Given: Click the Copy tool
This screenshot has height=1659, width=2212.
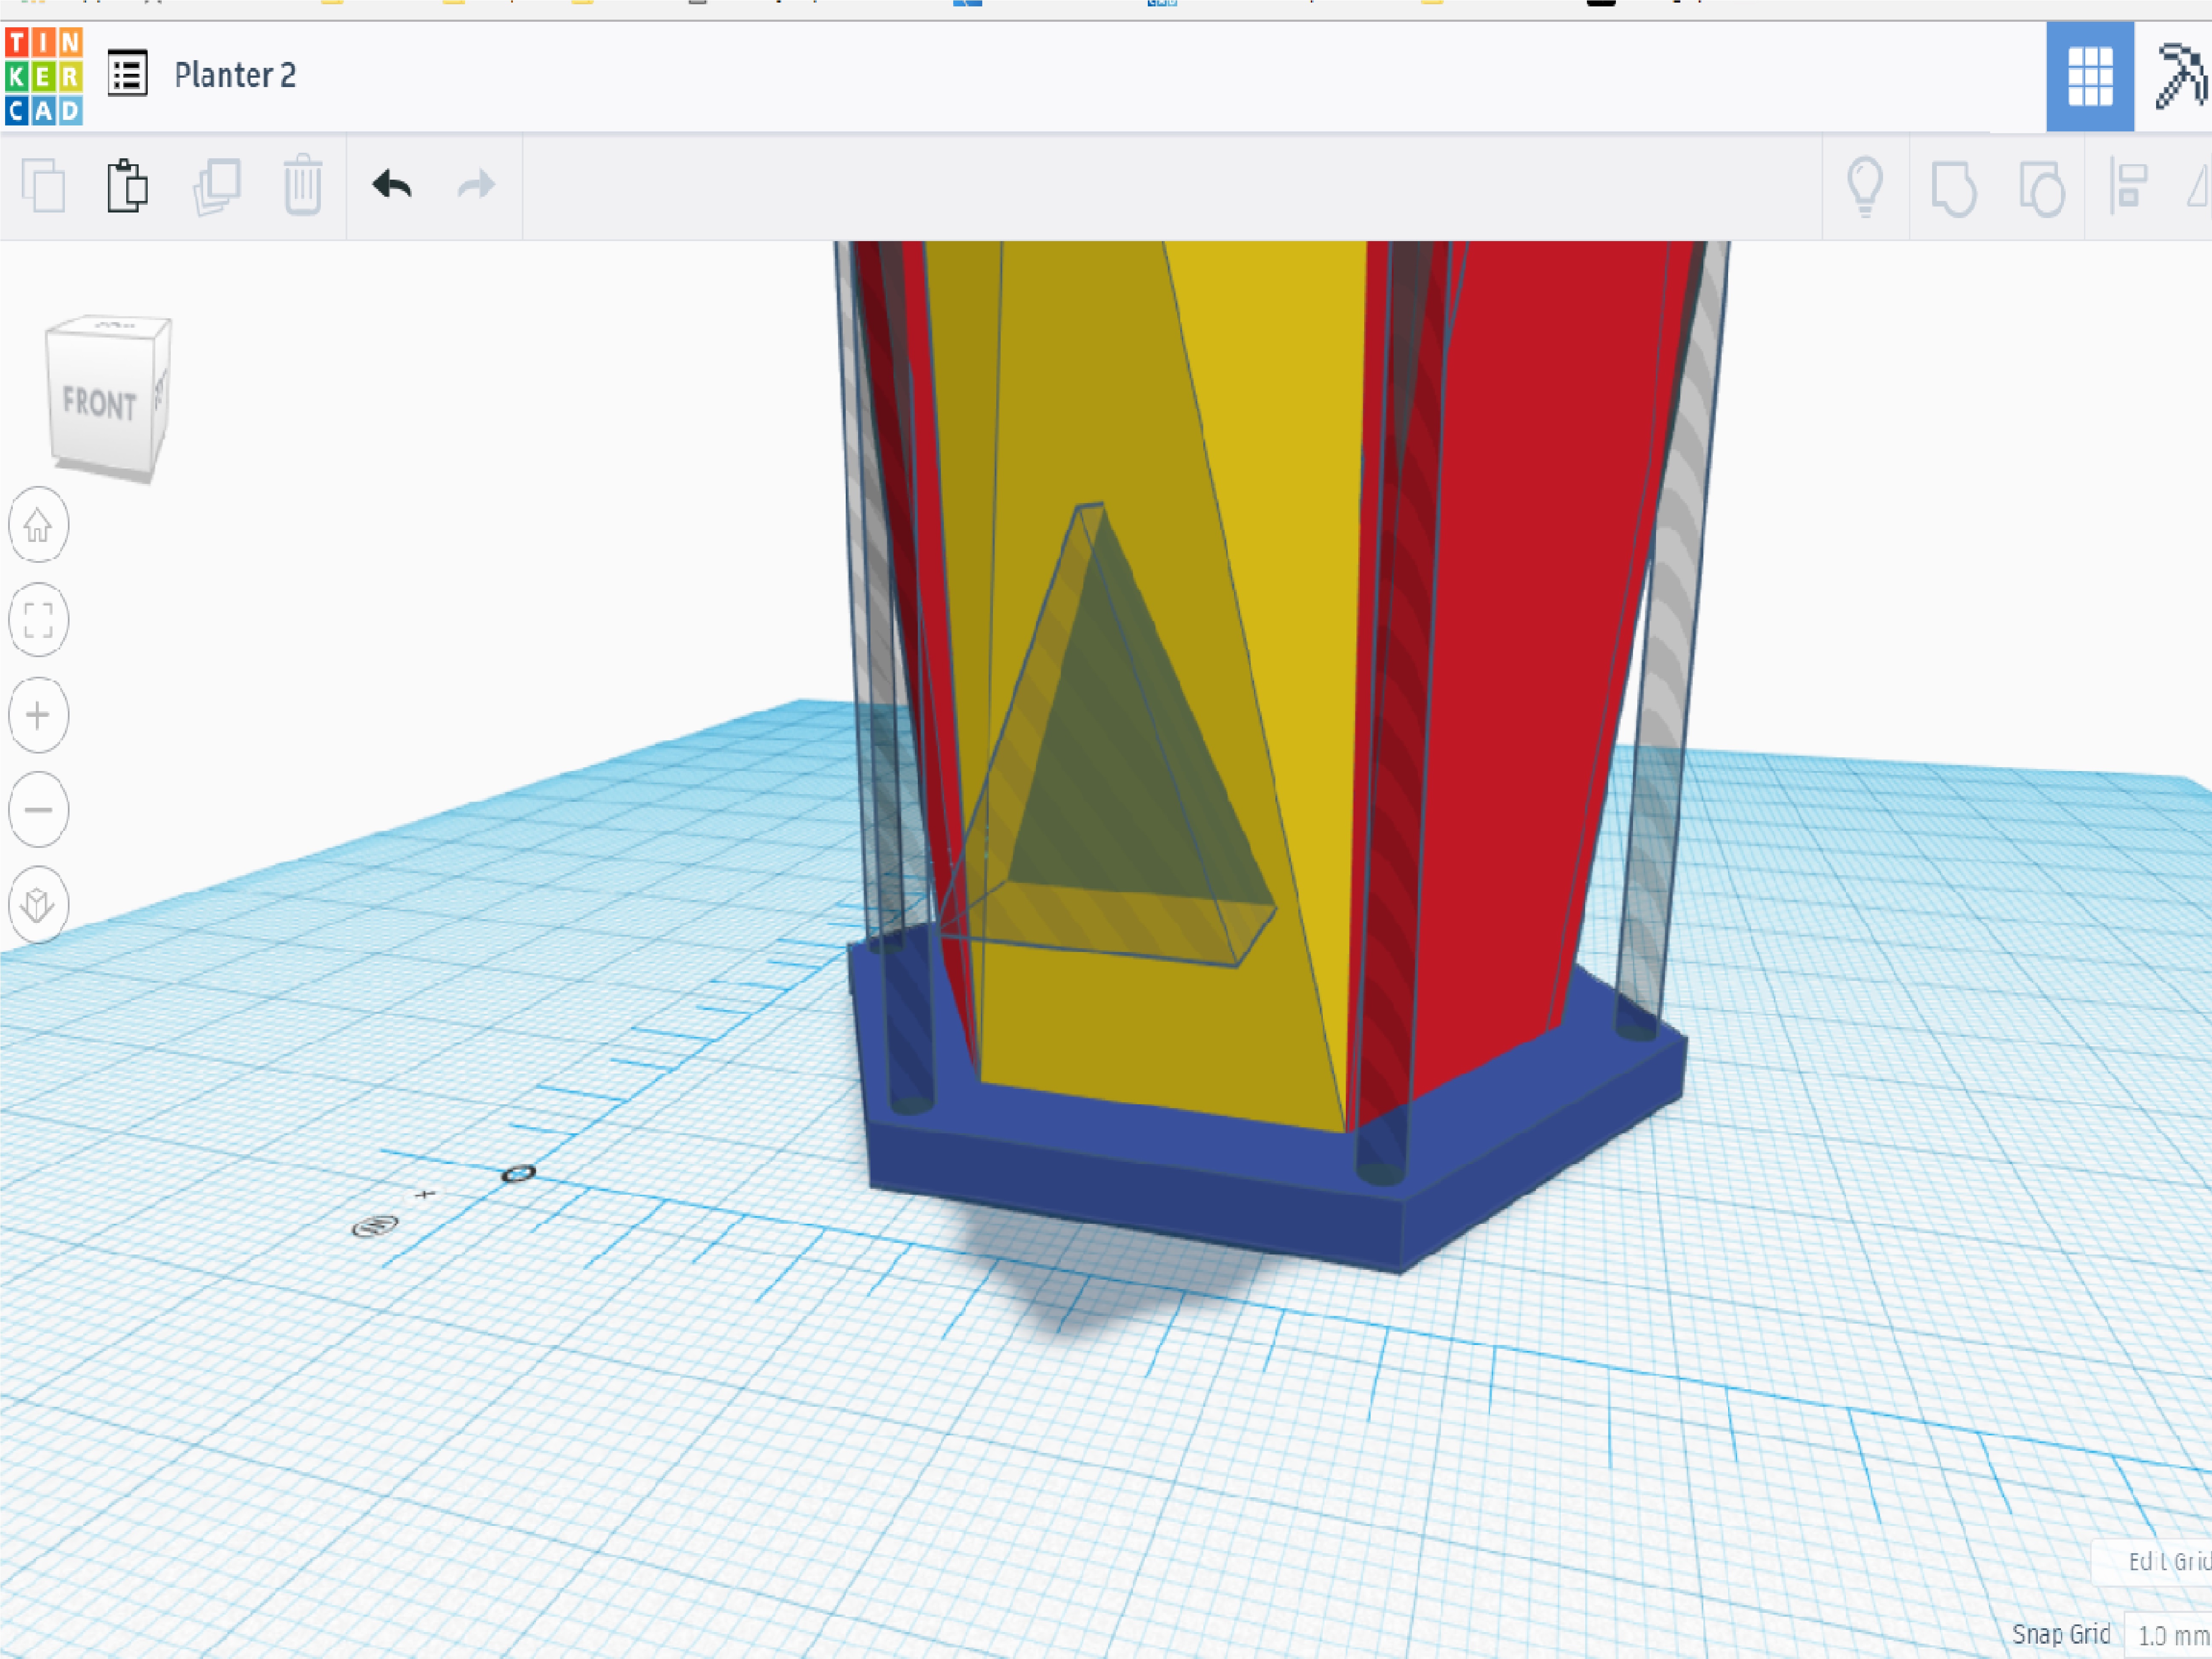Looking at the screenshot, I should pyautogui.click(x=43, y=186).
